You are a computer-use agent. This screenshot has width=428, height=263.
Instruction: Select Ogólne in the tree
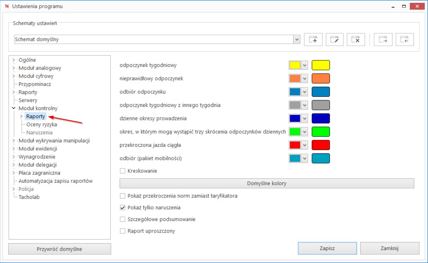point(27,60)
